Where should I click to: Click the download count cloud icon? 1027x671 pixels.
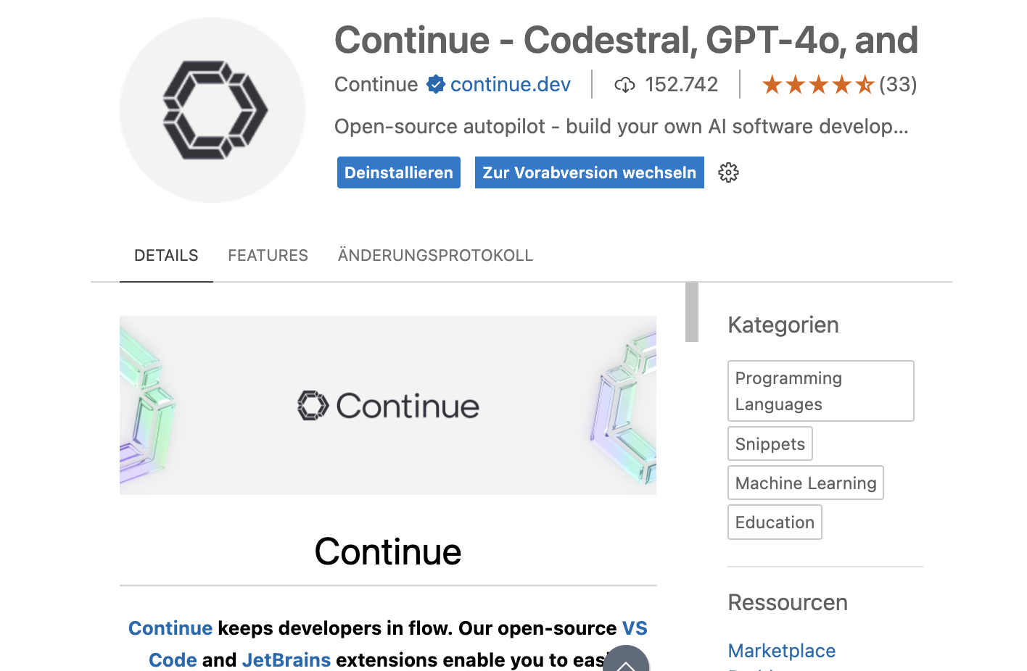point(624,86)
